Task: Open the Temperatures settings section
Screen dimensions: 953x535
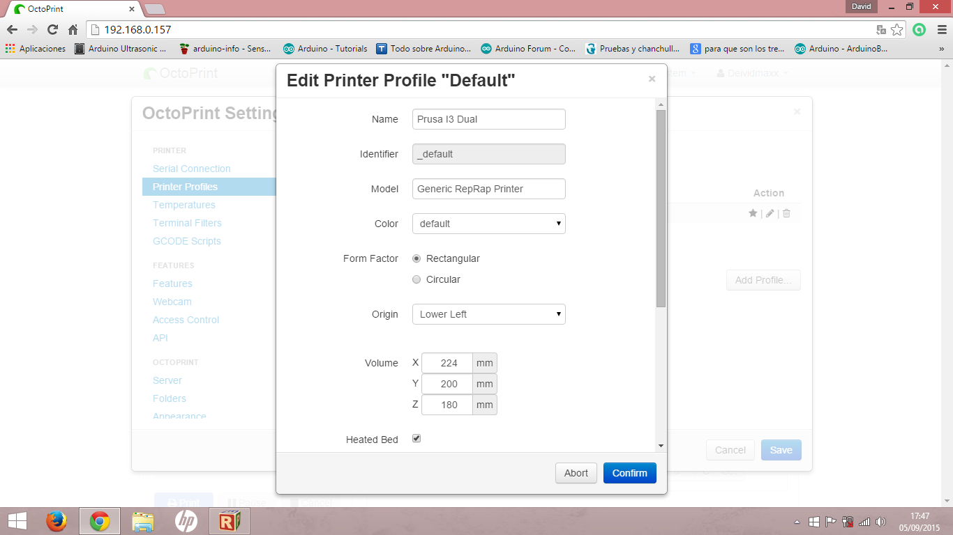Action: click(x=184, y=205)
